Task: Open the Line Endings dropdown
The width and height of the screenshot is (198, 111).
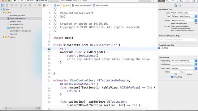Action: (184, 64)
